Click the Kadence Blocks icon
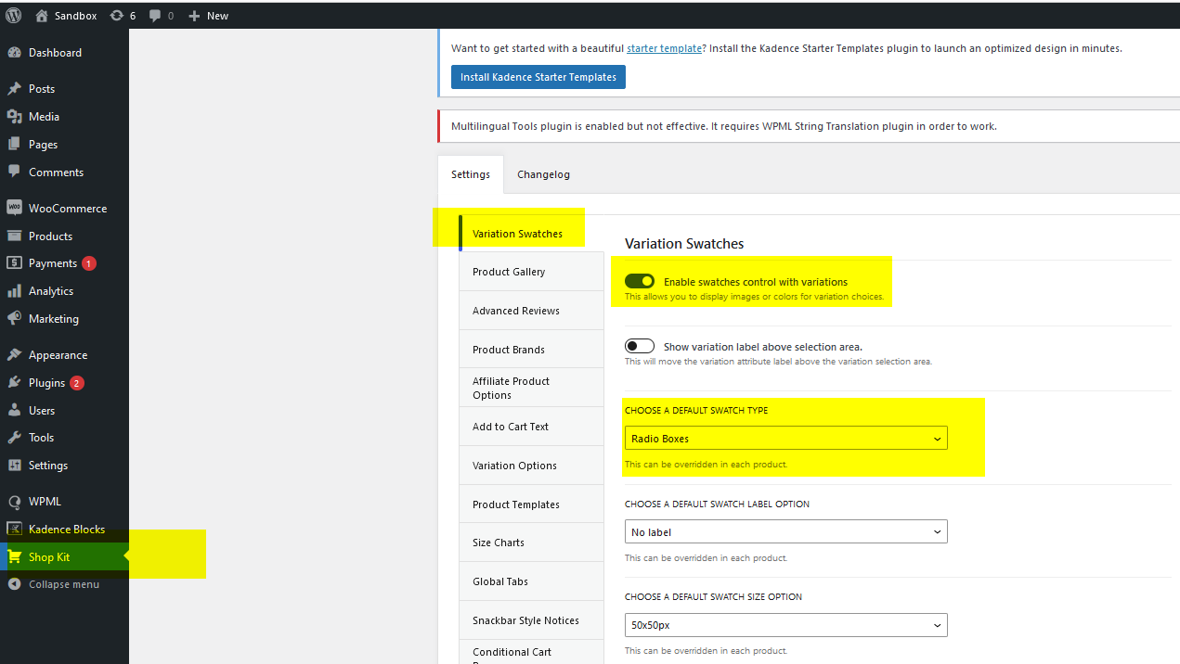This screenshot has width=1180, height=664. point(14,530)
